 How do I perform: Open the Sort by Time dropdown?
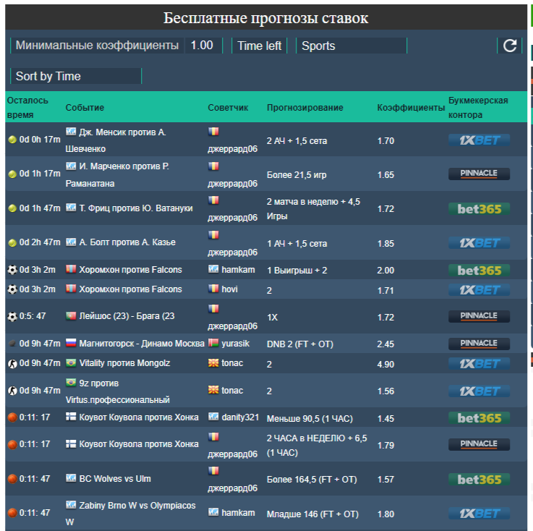click(x=76, y=76)
